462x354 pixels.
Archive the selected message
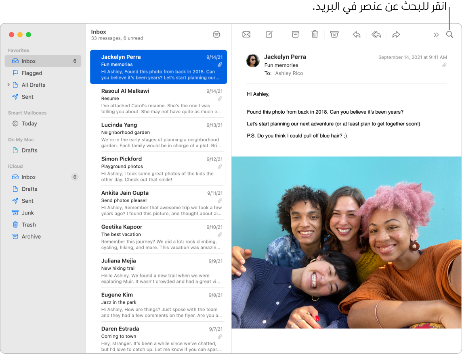(295, 34)
